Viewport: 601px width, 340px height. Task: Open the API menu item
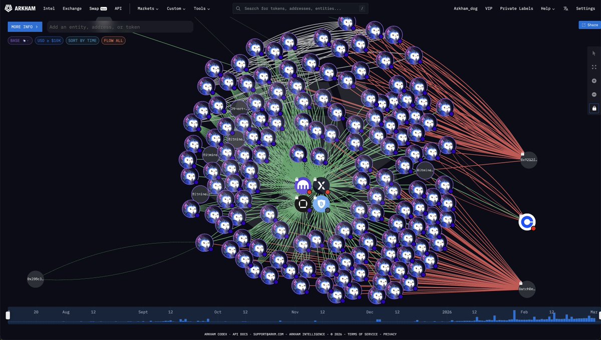pos(118,9)
